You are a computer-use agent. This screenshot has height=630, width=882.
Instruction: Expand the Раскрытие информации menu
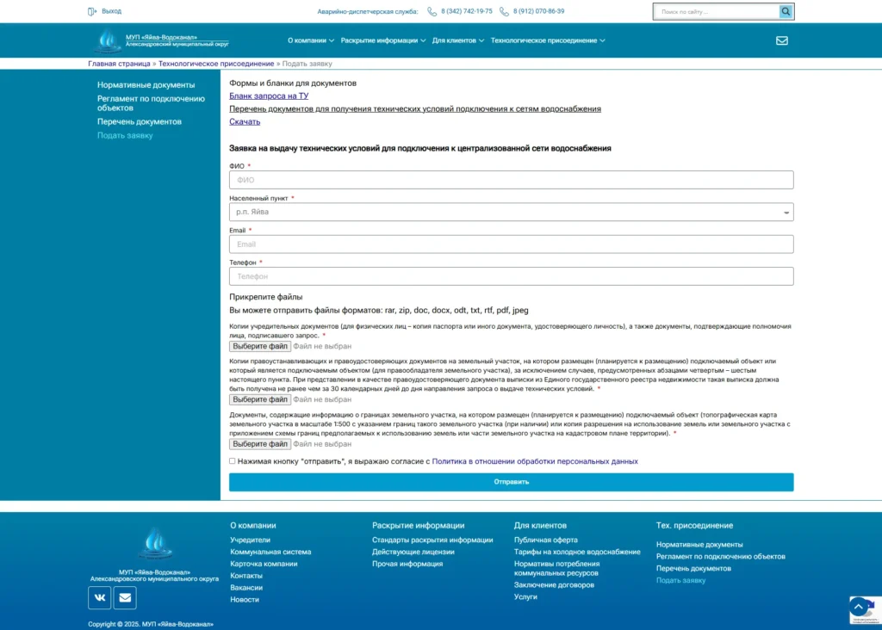point(383,40)
